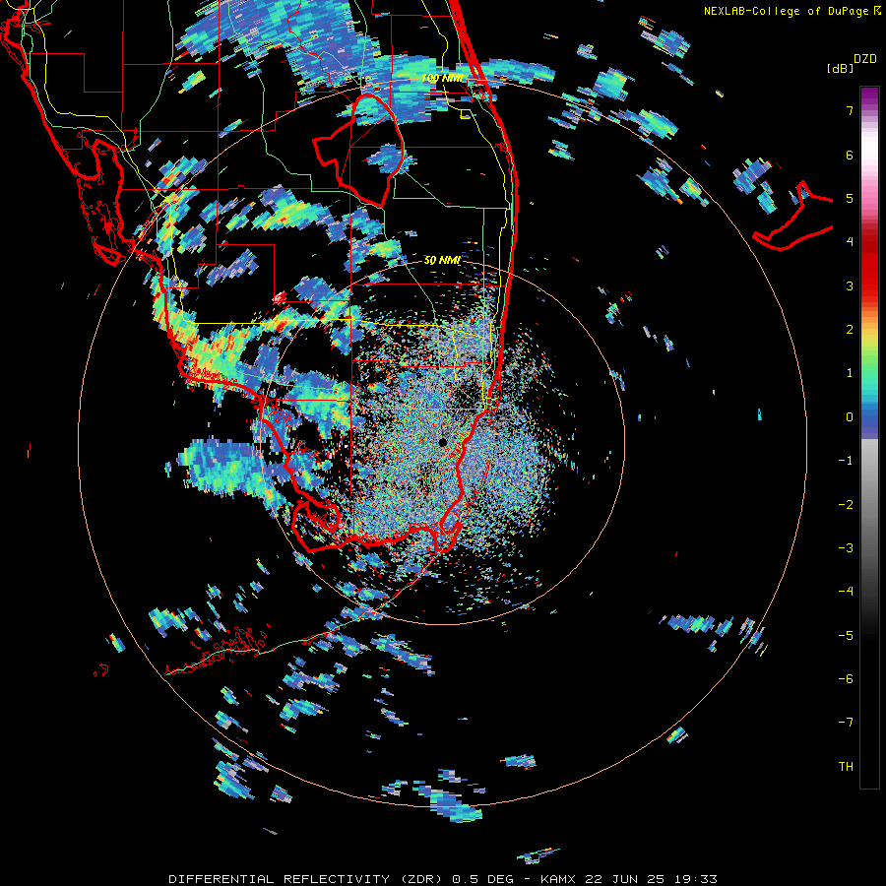The height and width of the screenshot is (886, 886).
Task: Click the 3 value on the color scale
Action: (x=850, y=285)
